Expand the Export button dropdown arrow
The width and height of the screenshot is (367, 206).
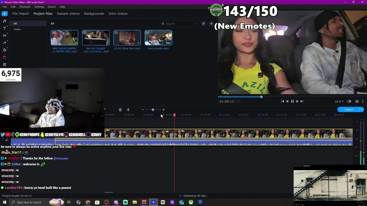click(362, 110)
